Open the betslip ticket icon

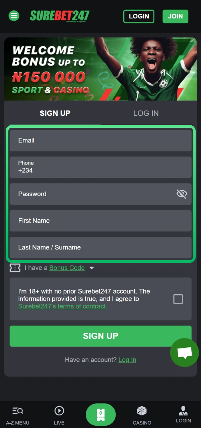(x=100, y=414)
